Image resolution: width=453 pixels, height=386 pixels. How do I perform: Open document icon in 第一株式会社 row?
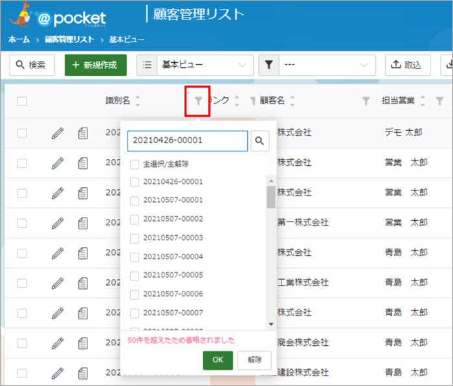pyautogui.click(x=83, y=223)
